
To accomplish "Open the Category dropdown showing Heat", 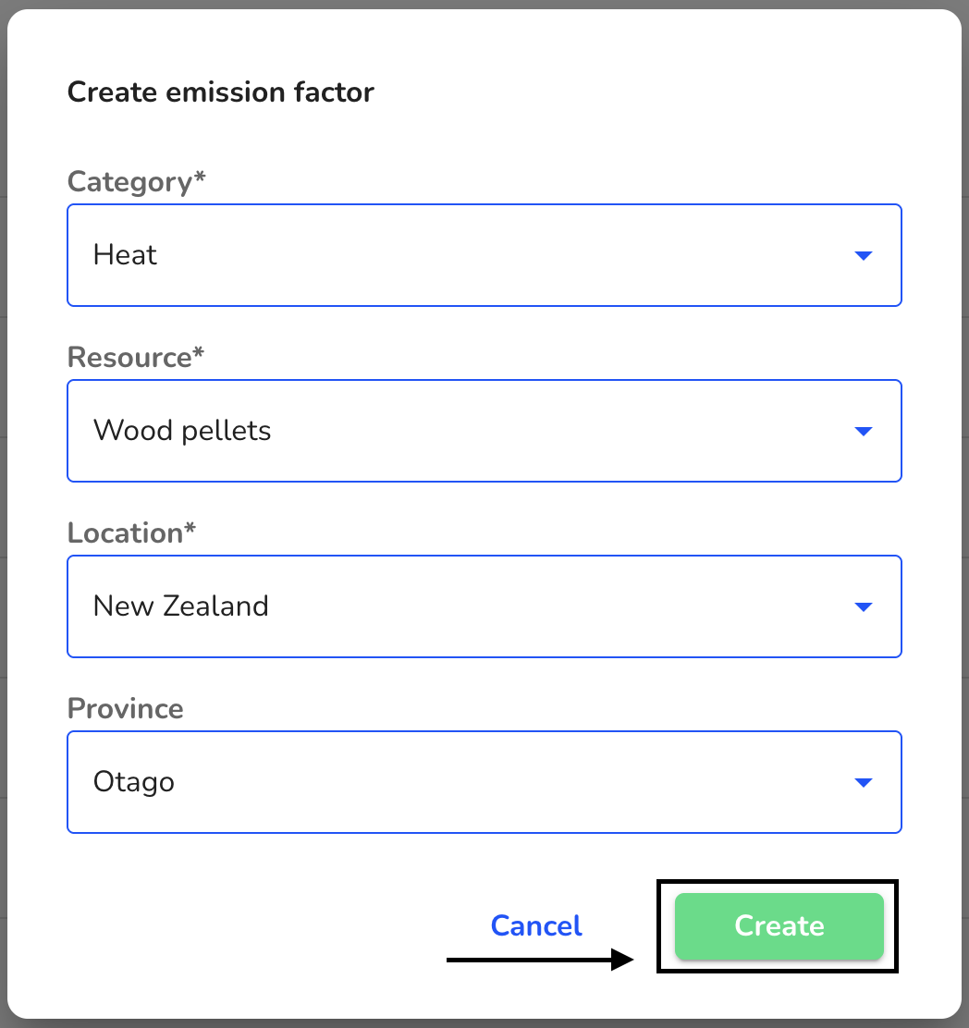I will pos(484,255).
